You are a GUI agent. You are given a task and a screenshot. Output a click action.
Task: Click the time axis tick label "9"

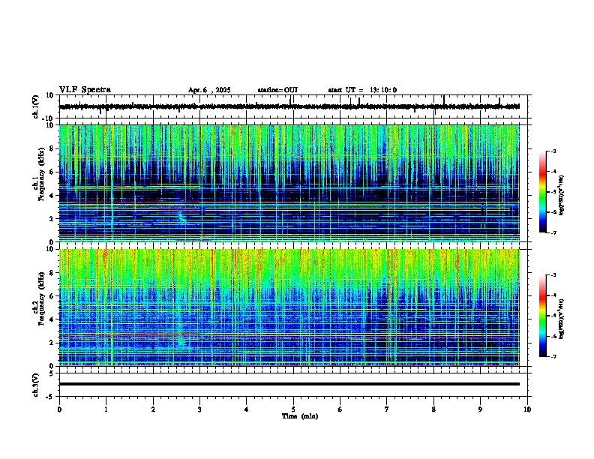[x=480, y=409]
